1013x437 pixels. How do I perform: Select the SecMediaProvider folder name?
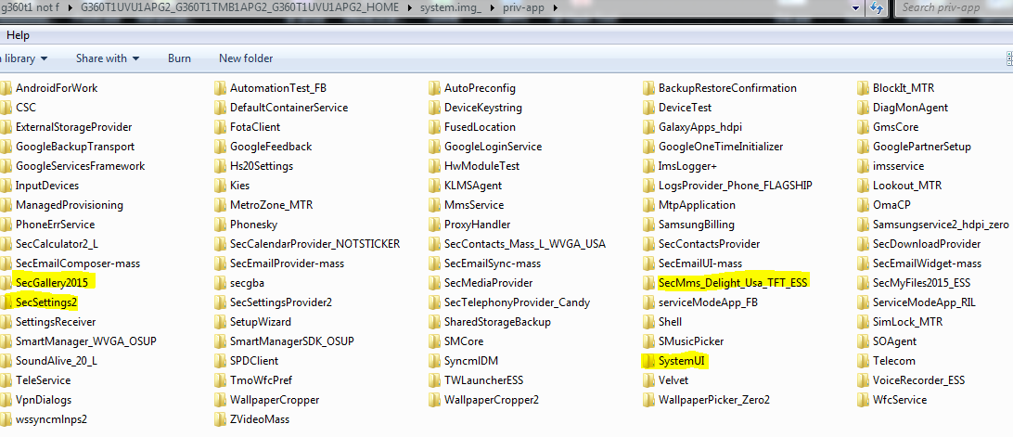pyautogui.click(x=488, y=282)
